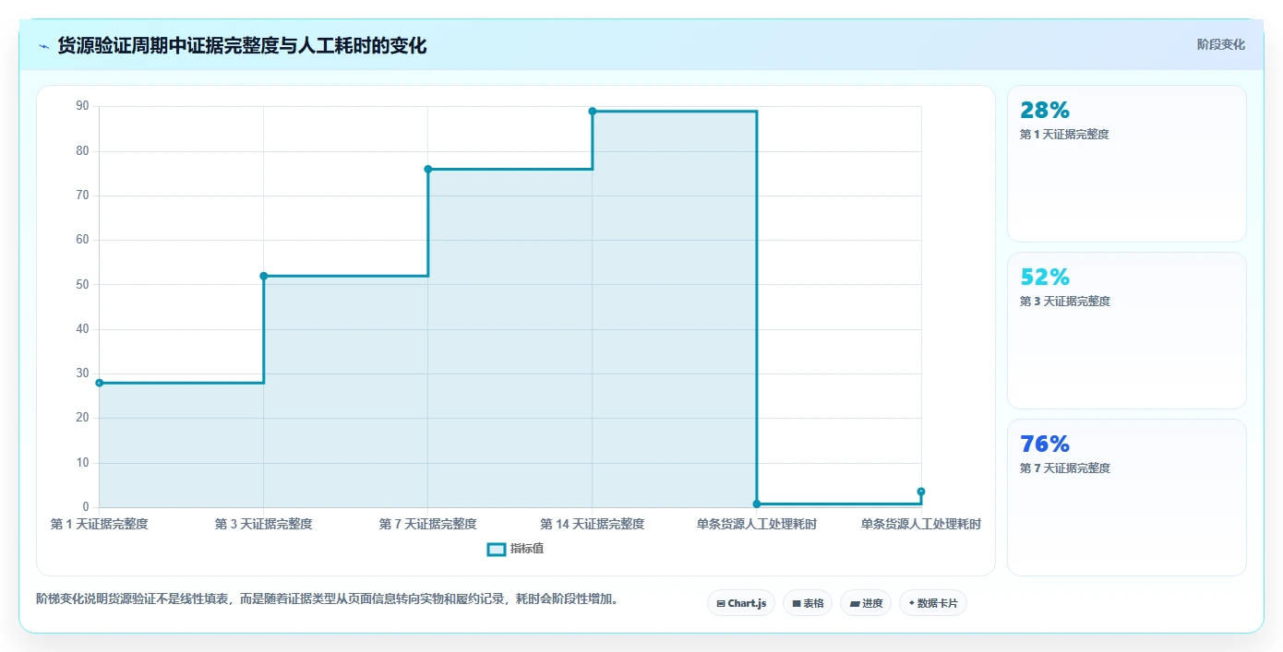Click the 表格 tag pill

808,603
